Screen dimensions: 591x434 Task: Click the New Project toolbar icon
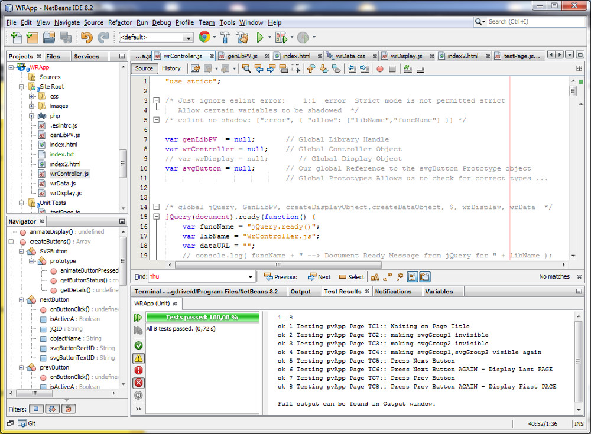click(33, 37)
